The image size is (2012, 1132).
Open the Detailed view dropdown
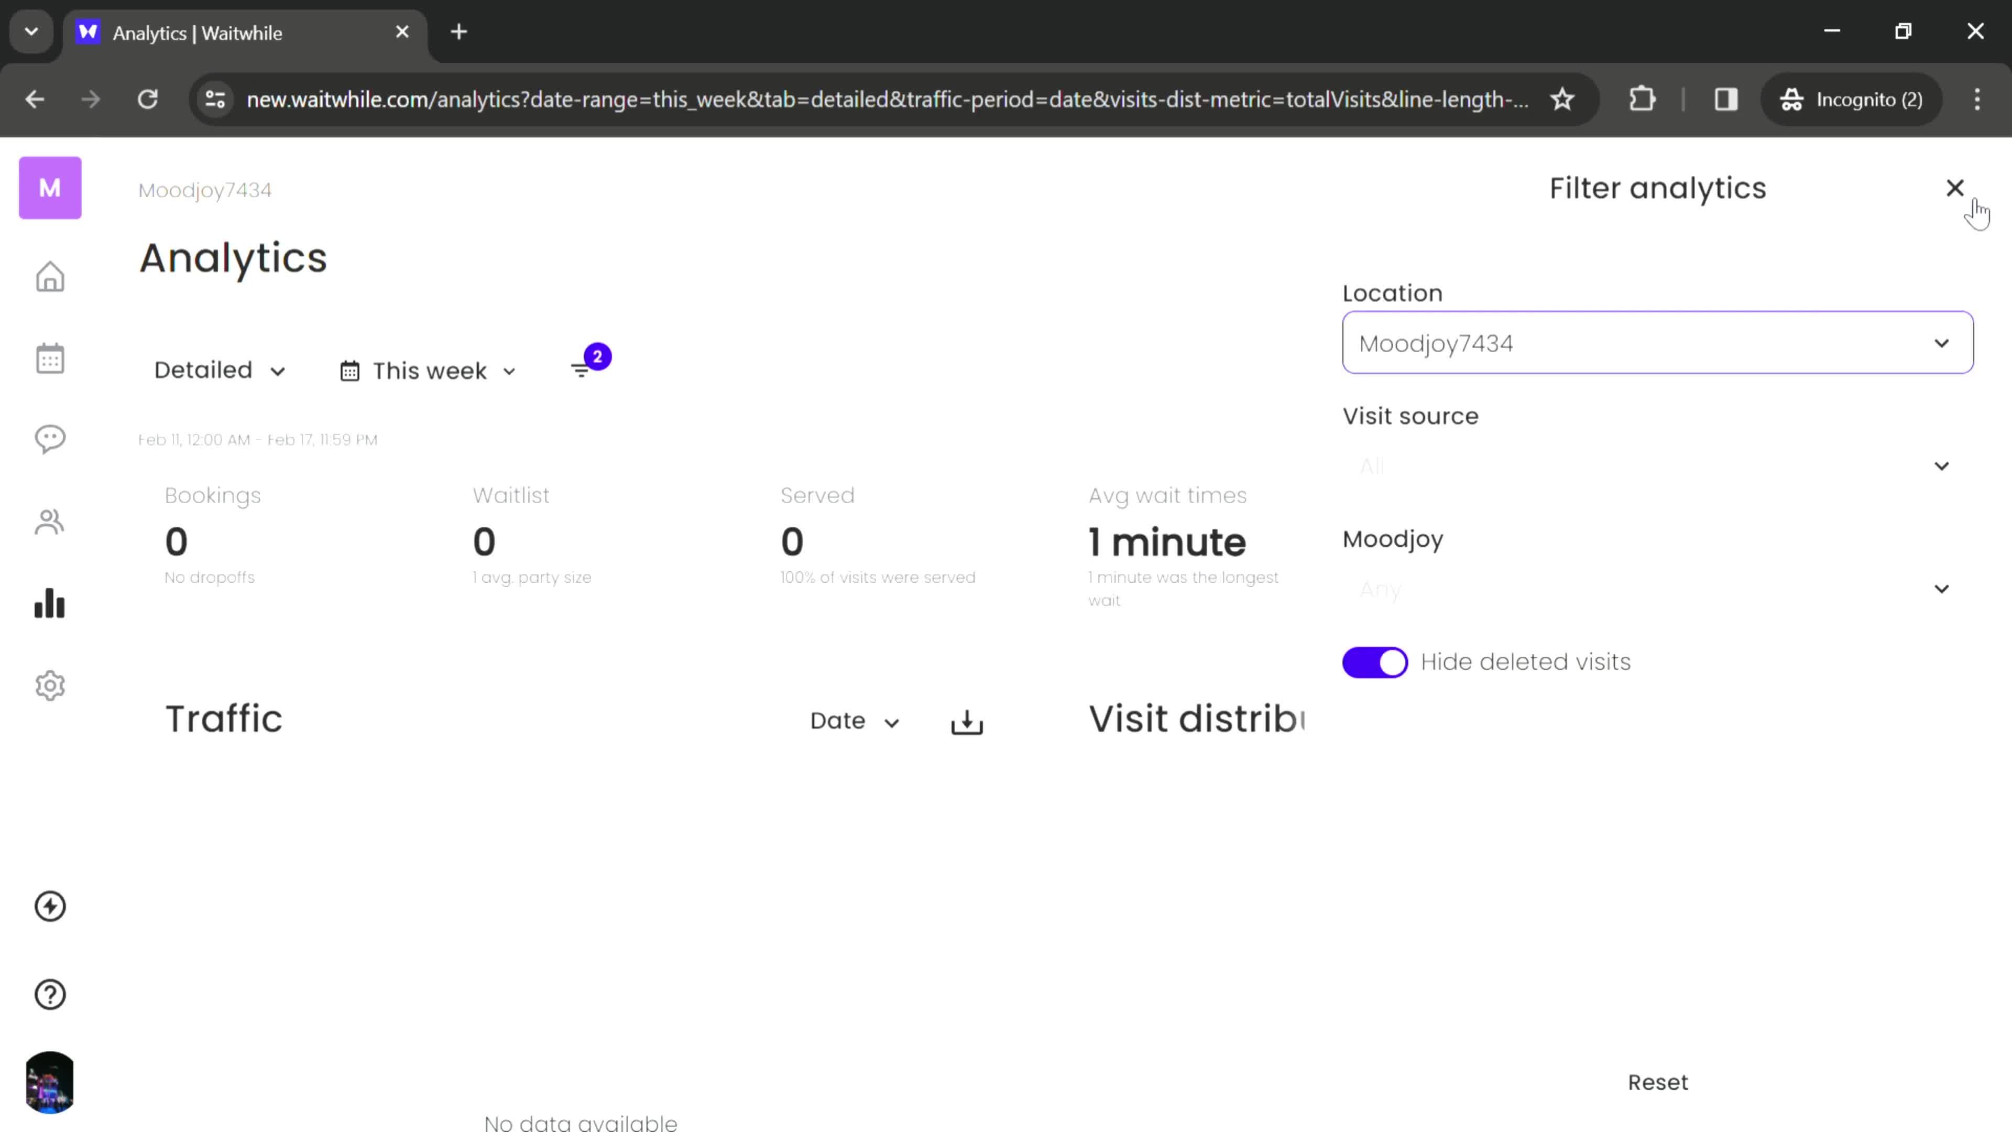[x=220, y=371]
